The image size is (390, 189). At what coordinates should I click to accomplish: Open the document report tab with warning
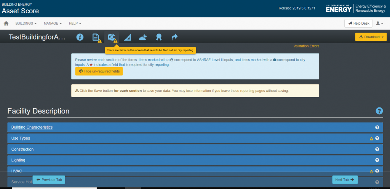(x=96, y=38)
